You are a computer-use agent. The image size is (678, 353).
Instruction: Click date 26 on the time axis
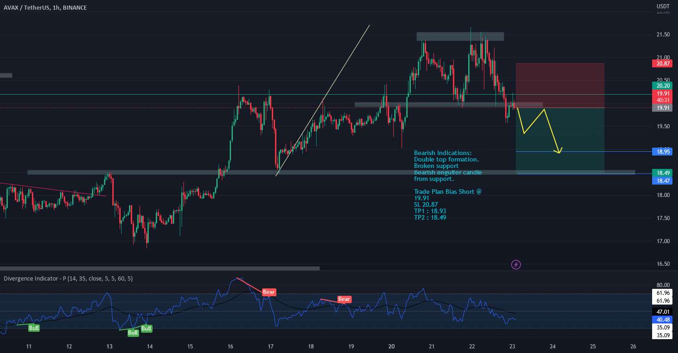(633, 346)
